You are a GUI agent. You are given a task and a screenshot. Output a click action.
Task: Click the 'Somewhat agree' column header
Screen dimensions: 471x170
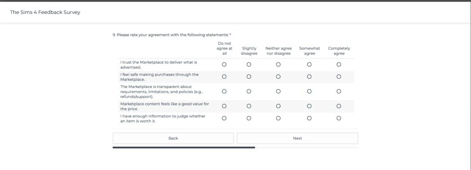[310, 51]
